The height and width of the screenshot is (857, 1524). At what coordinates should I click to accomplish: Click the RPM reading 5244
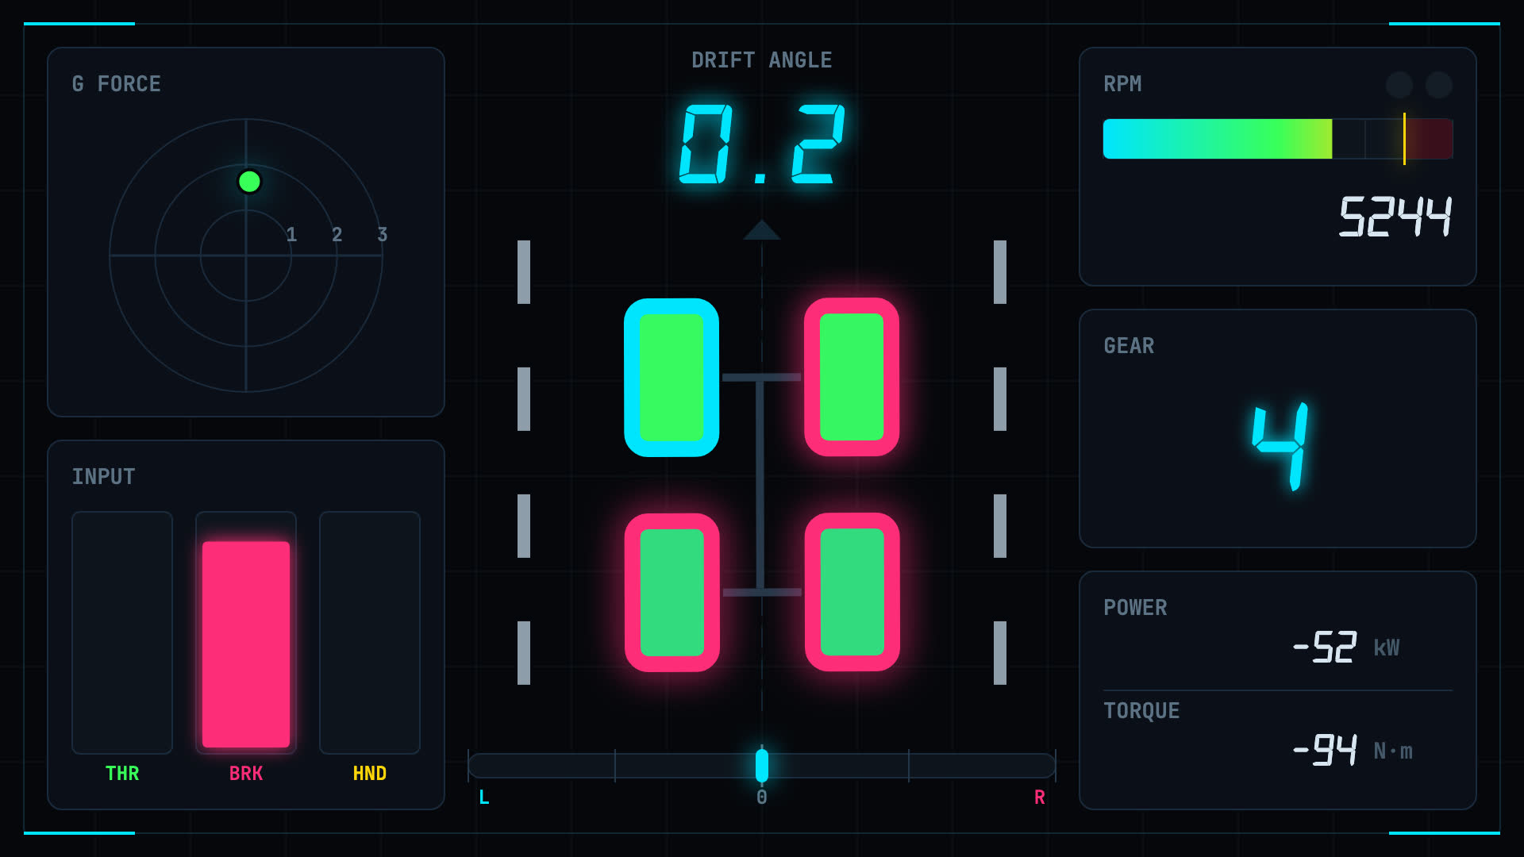tap(1395, 217)
